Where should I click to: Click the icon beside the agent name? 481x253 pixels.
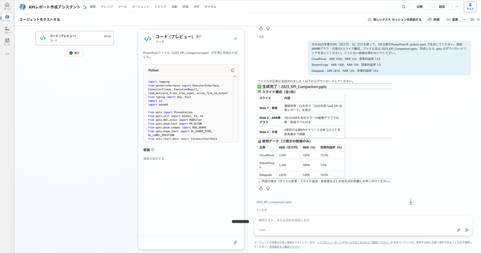tap(85, 7)
